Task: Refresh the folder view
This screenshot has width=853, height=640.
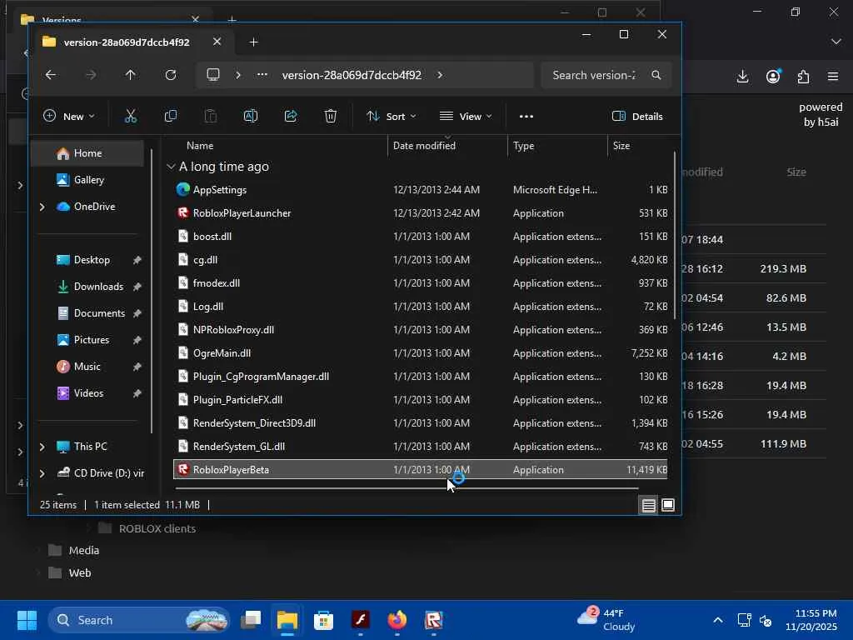Action: pos(170,75)
